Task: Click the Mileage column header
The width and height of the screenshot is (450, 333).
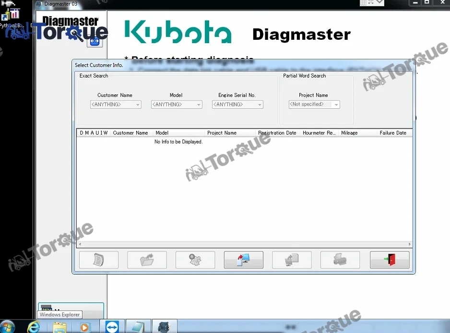Action: (357, 133)
